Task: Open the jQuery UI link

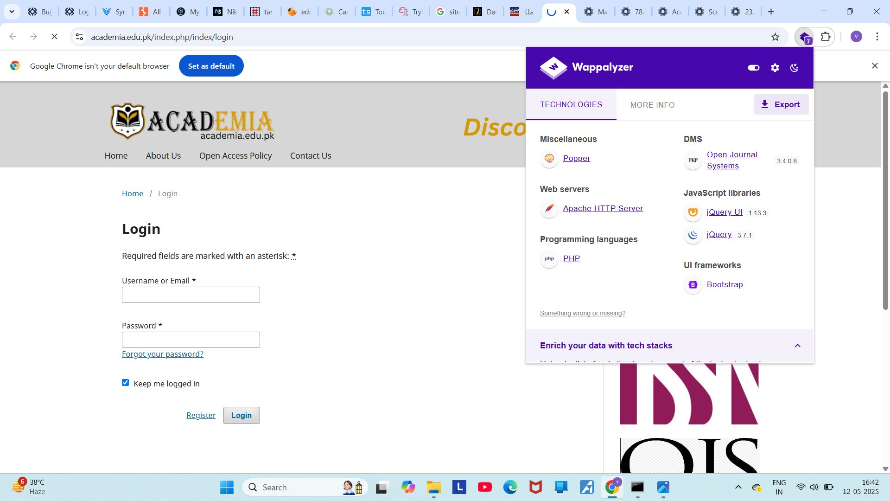Action: pos(725,212)
